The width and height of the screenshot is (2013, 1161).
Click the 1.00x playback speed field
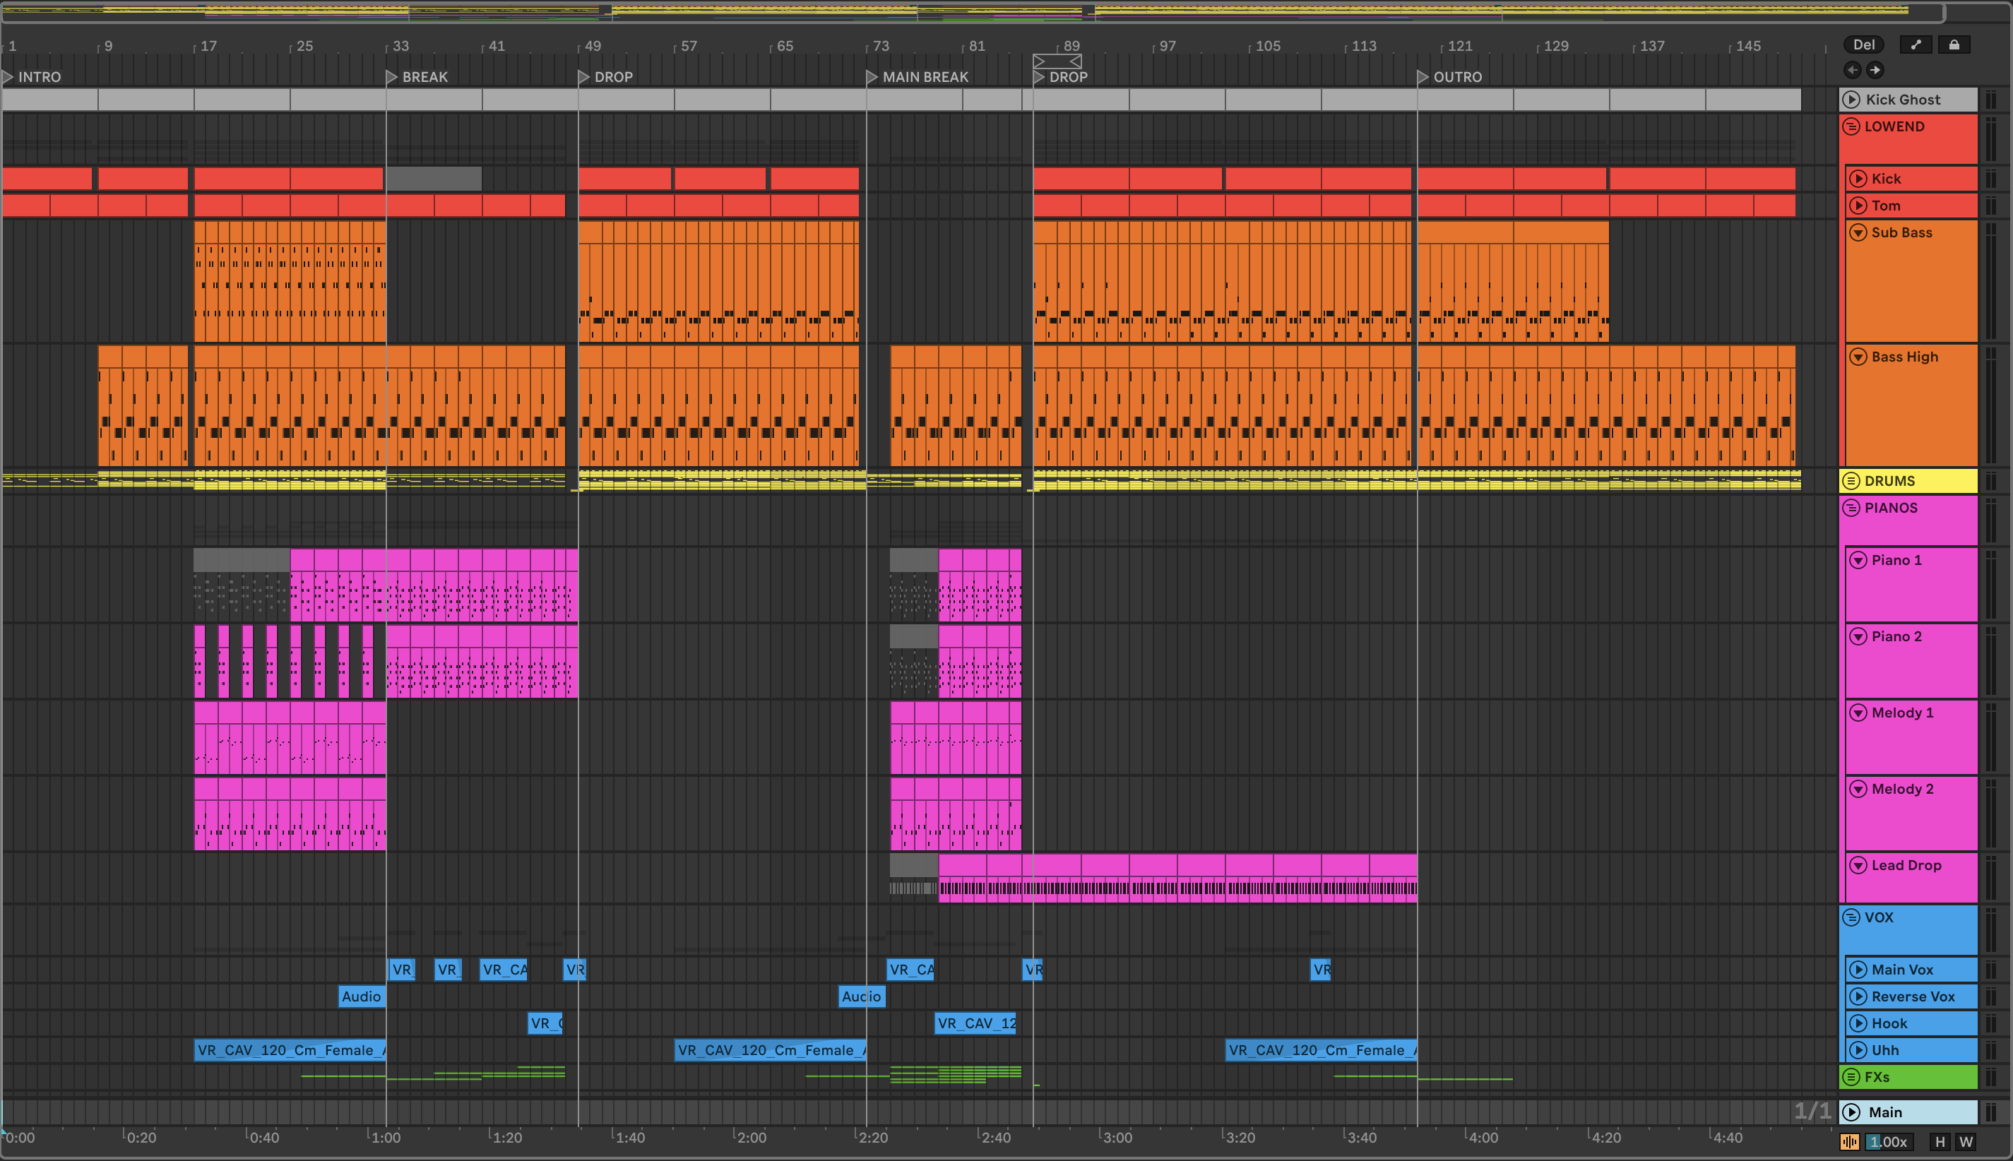pos(1888,1142)
